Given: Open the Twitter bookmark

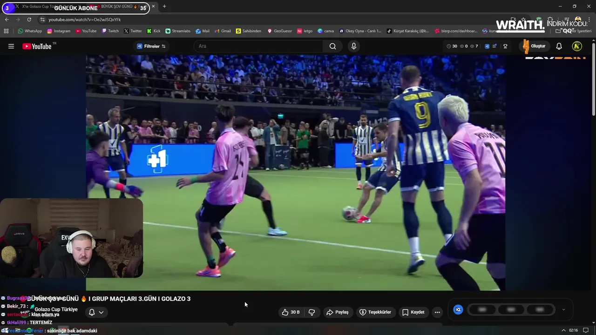Looking at the screenshot, I should coord(133,31).
